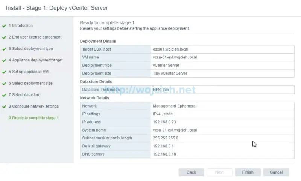Cancel the vCenter installation wizard
Screen dimensions: 301x181
tap(276, 172)
